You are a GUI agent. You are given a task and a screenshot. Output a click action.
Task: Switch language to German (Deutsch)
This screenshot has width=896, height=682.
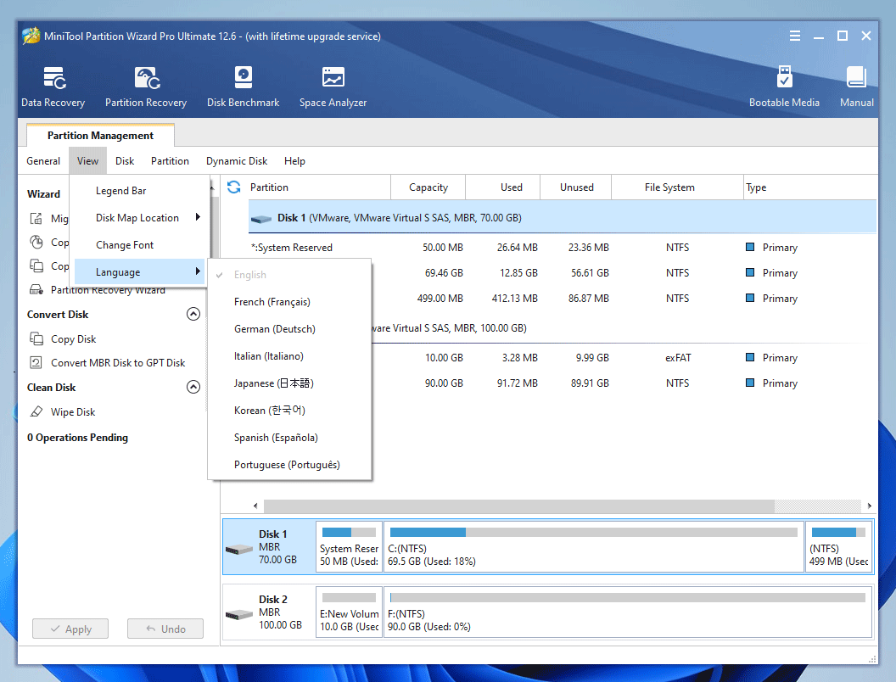pos(289,329)
